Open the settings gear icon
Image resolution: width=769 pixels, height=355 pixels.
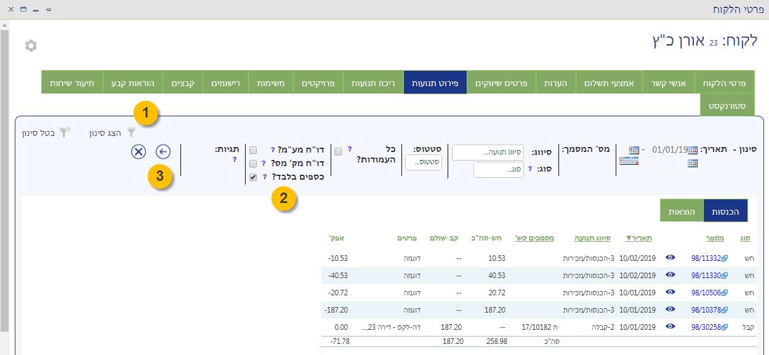[31, 46]
